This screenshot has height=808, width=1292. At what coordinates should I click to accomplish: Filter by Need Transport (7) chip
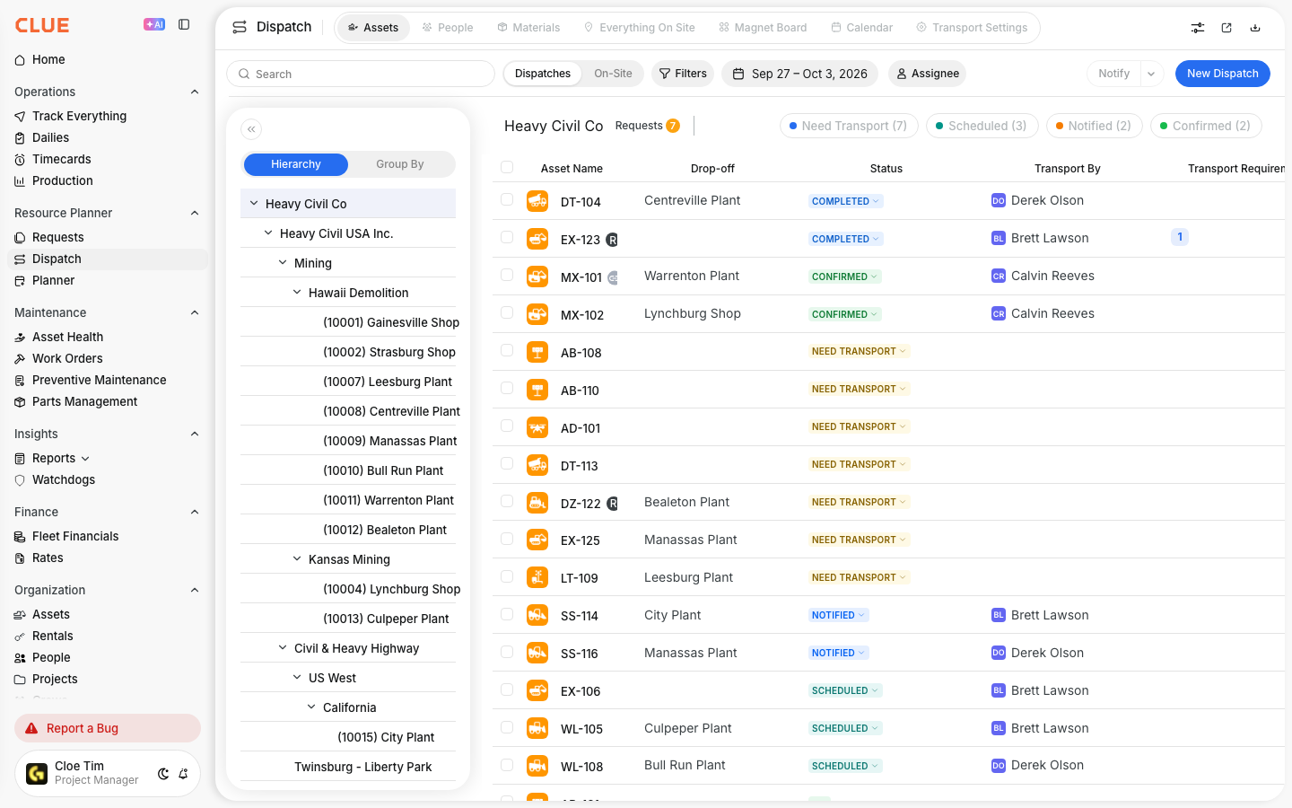click(849, 126)
